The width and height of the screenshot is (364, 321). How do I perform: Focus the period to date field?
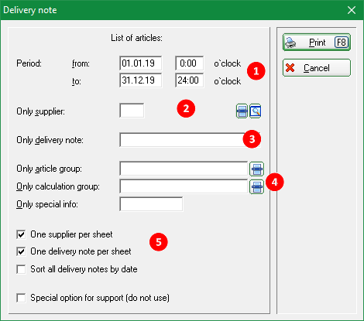(x=141, y=80)
